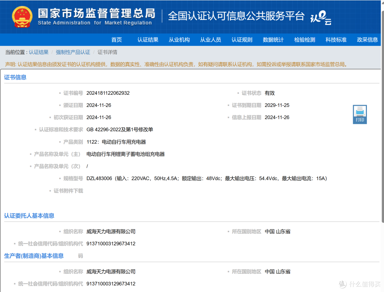This screenshot has height=292, width=384.
Task: Click the 有效 certificate status value
Action: click(x=270, y=93)
